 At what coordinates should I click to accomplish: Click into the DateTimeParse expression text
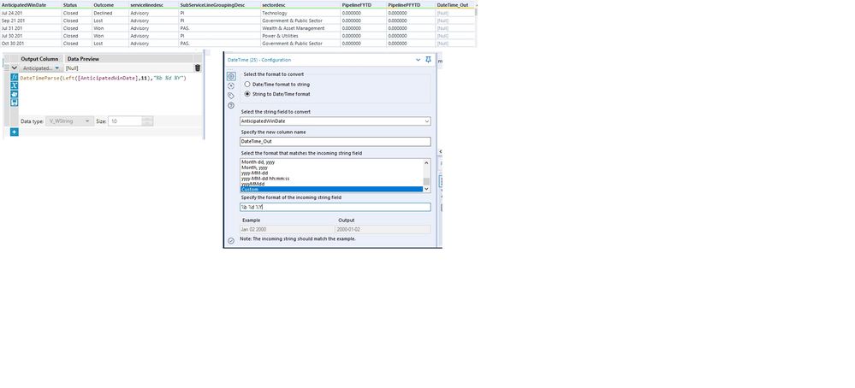pos(103,79)
